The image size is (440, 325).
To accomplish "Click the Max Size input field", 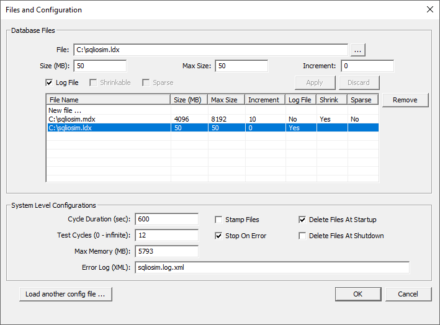I will point(241,66).
